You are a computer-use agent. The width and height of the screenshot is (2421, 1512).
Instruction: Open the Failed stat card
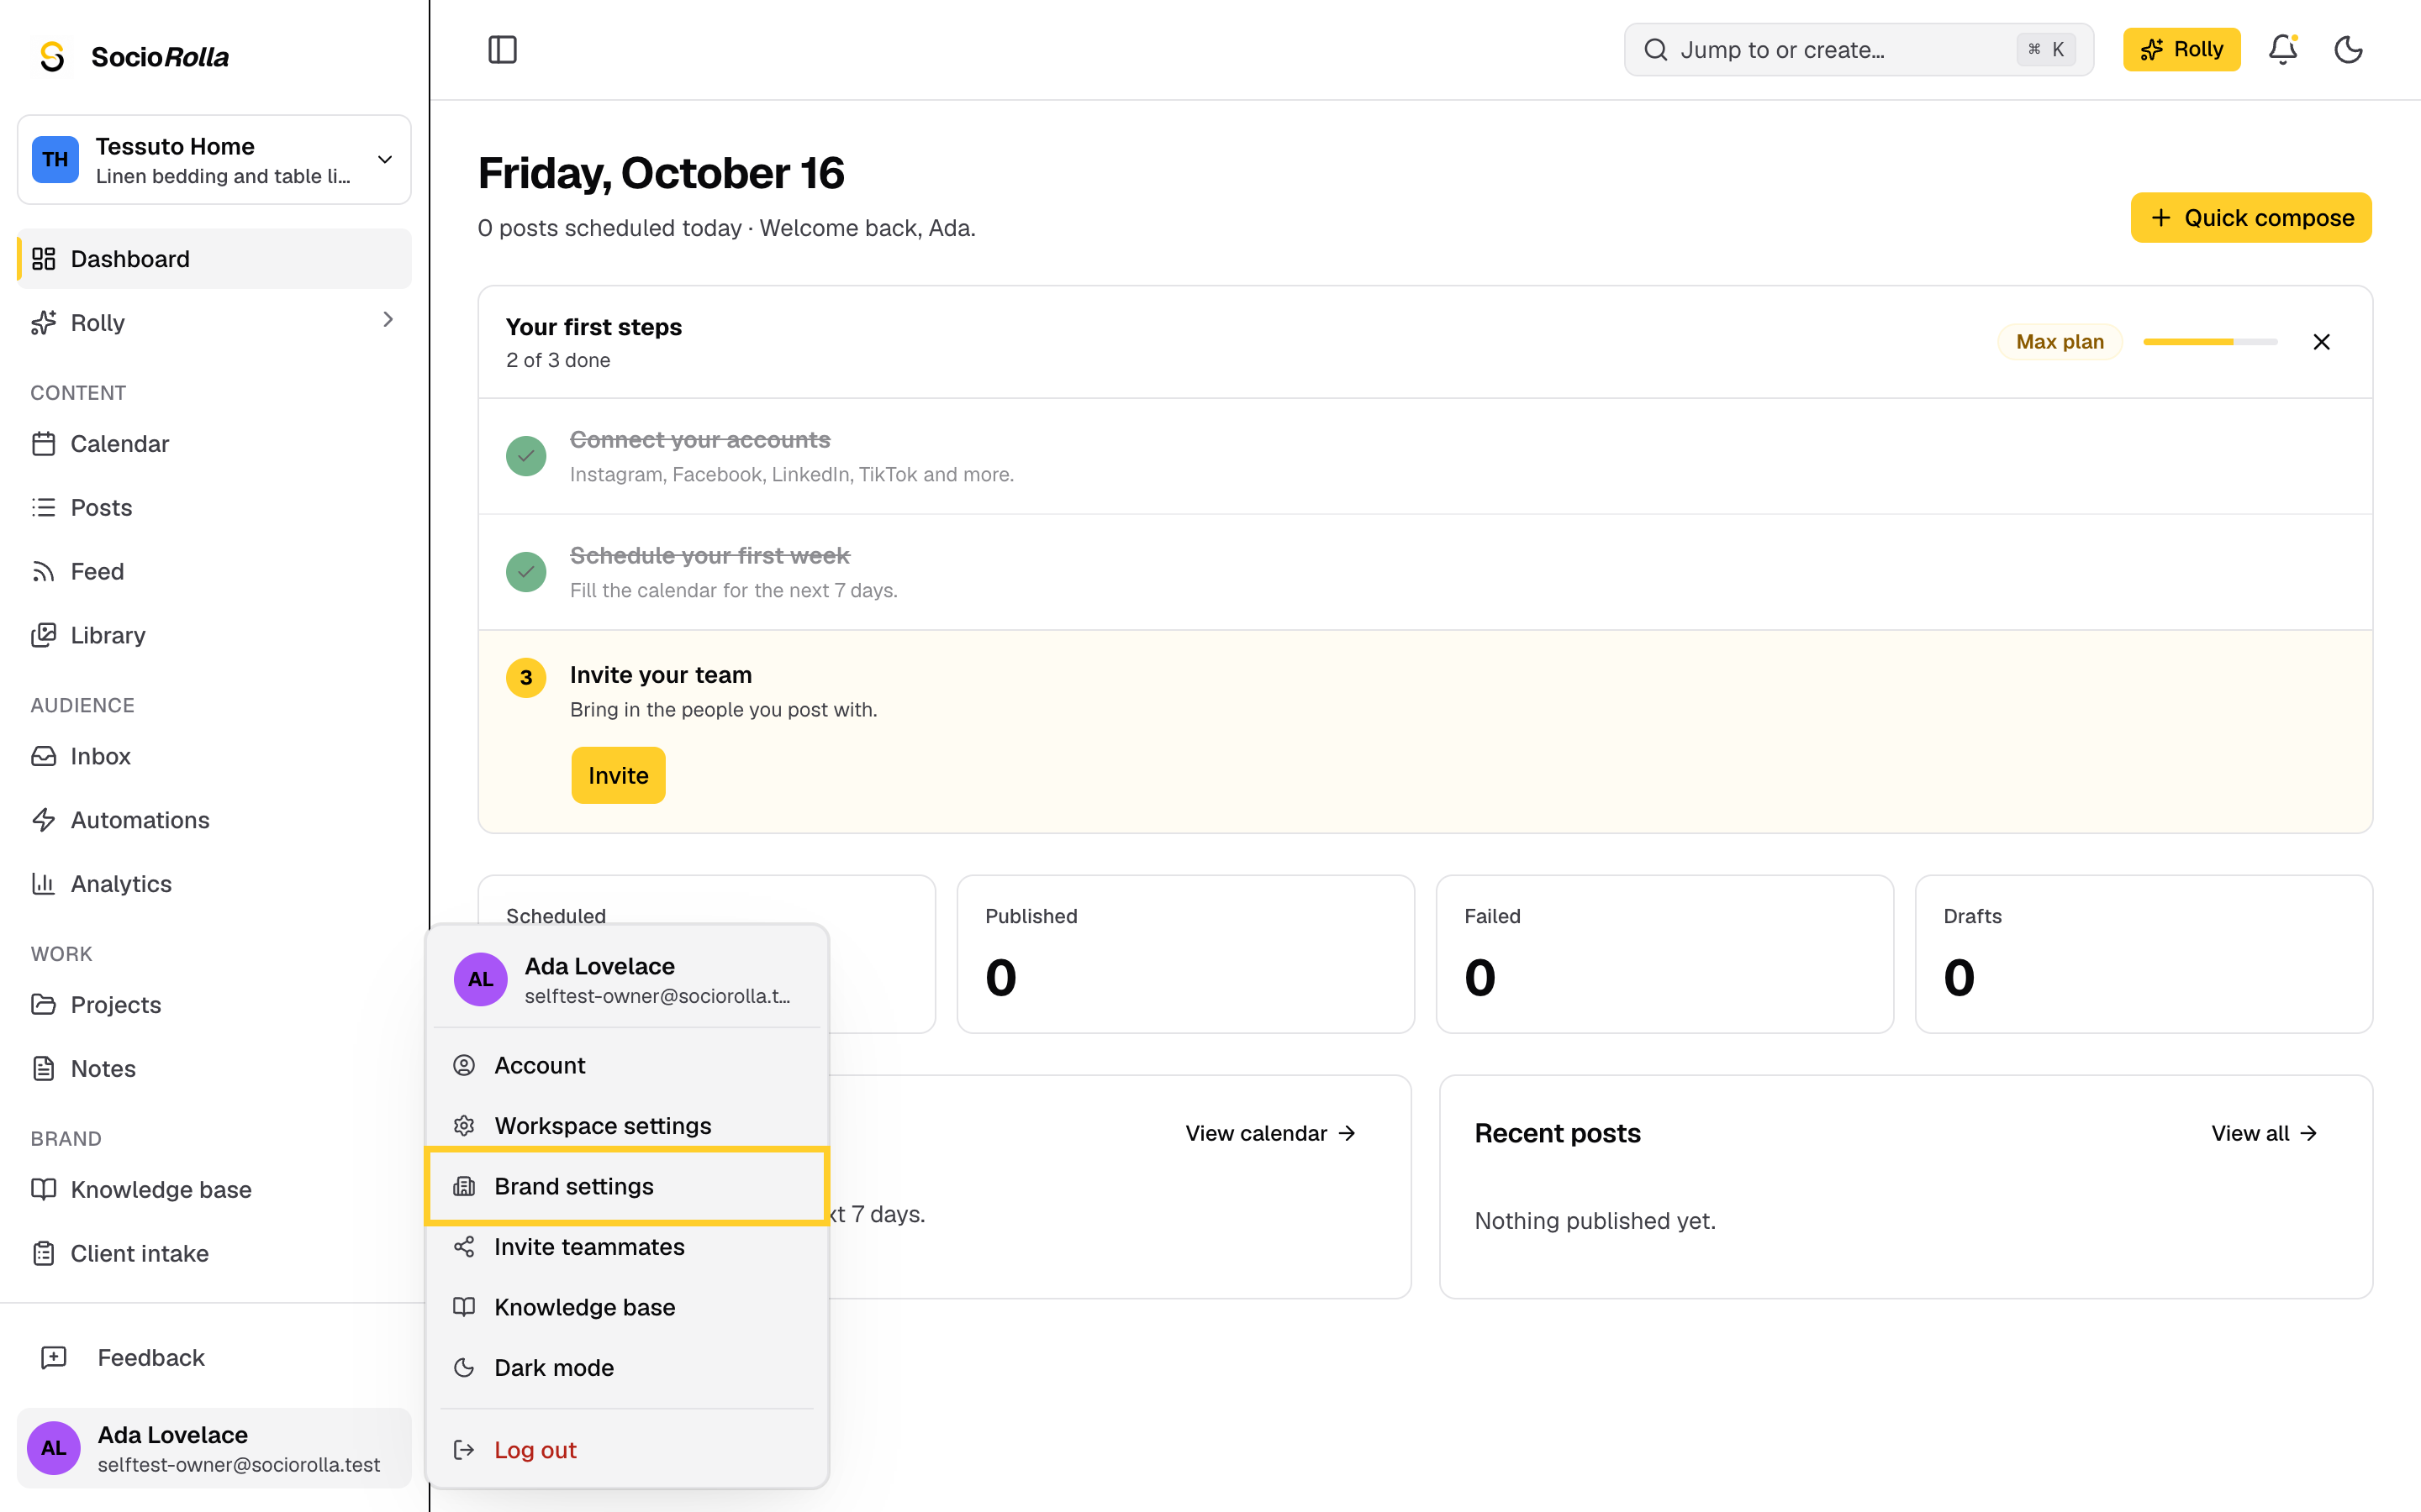[x=1664, y=954]
